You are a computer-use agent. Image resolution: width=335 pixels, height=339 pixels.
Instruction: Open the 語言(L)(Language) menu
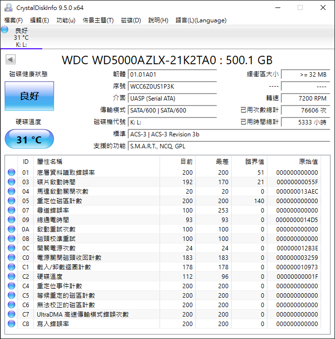coord(201,20)
